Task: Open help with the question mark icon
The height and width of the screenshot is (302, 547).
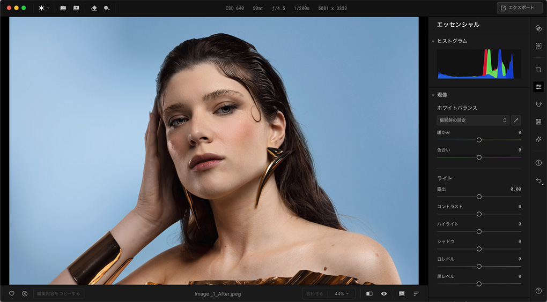Action: [538, 291]
